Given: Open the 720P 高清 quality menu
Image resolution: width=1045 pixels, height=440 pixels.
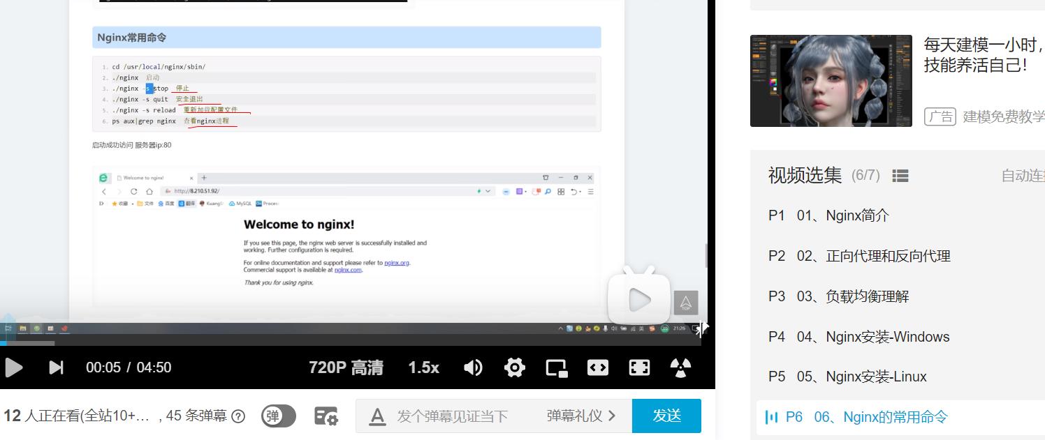Looking at the screenshot, I should point(346,367).
